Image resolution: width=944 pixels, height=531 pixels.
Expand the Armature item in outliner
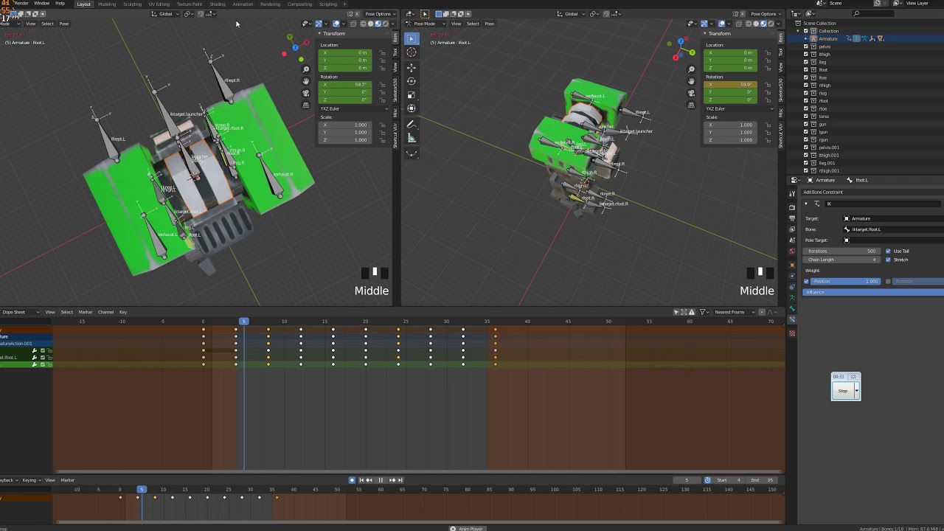807,39
